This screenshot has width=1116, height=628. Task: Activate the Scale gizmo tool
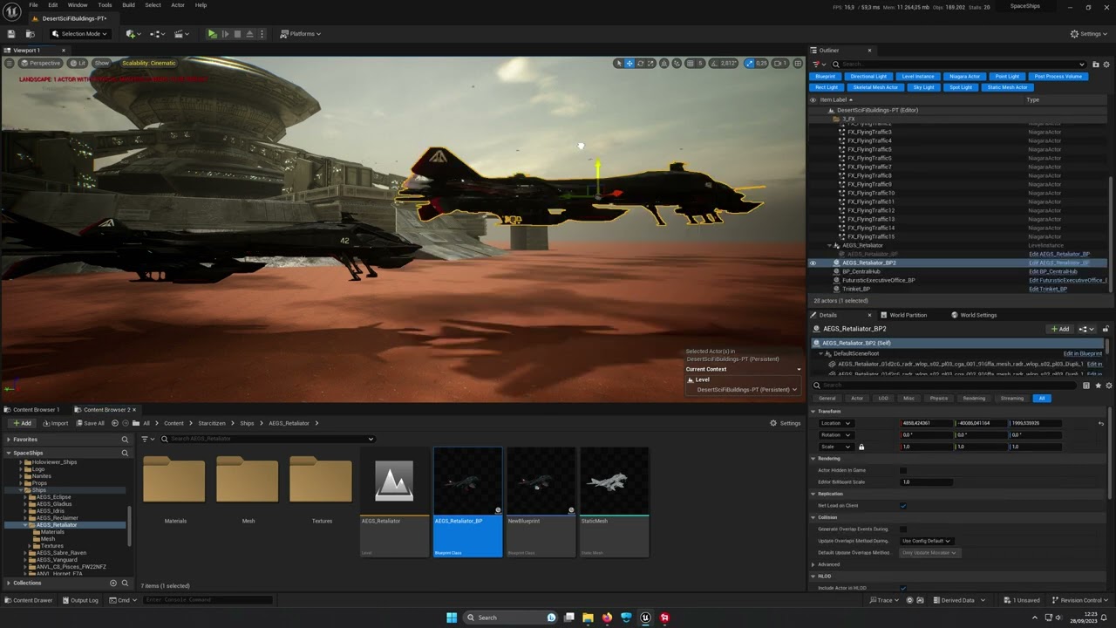click(x=652, y=63)
